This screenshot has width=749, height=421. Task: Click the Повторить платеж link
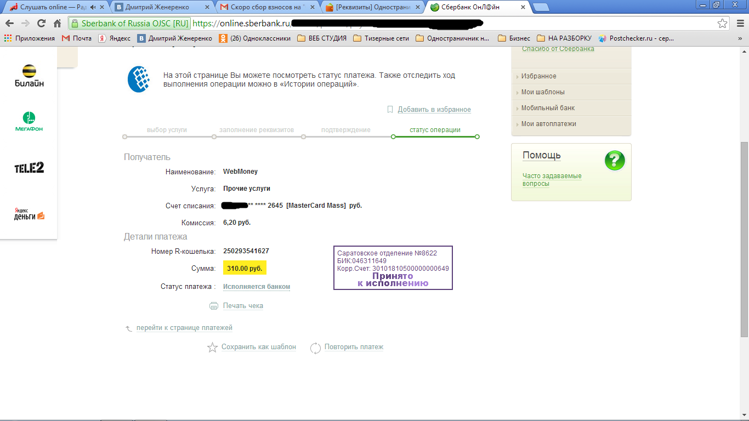(354, 347)
